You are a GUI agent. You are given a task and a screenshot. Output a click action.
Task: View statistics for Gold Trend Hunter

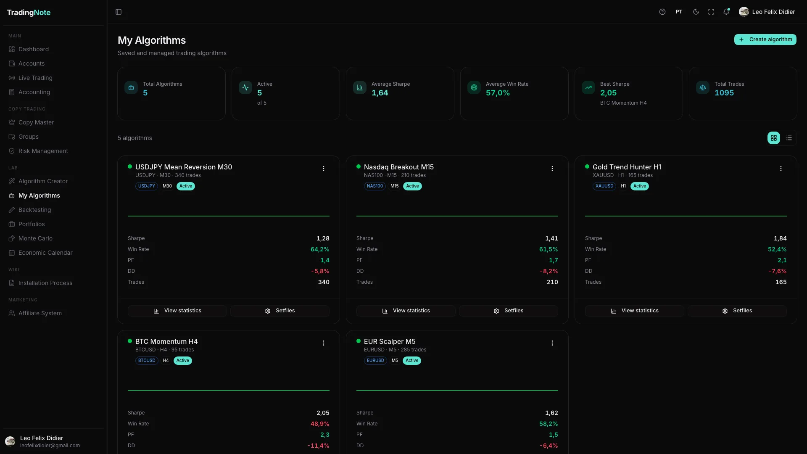click(635, 311)
